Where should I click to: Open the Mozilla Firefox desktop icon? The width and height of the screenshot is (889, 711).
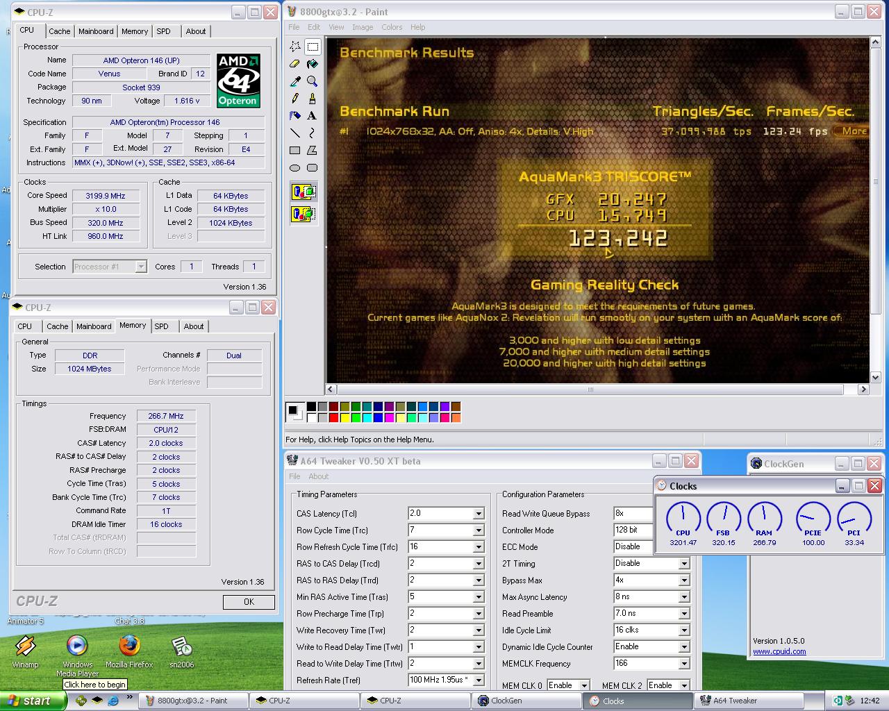(x=129, y=652)
